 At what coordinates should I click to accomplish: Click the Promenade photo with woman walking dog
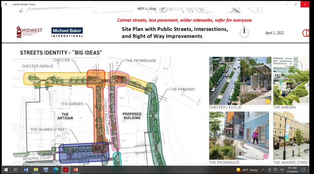click(239, 136)
